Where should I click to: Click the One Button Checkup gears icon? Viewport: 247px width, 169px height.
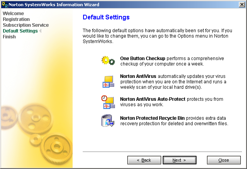coord(108,60)
